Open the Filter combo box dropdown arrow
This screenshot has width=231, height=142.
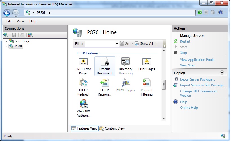pos(117,44)
